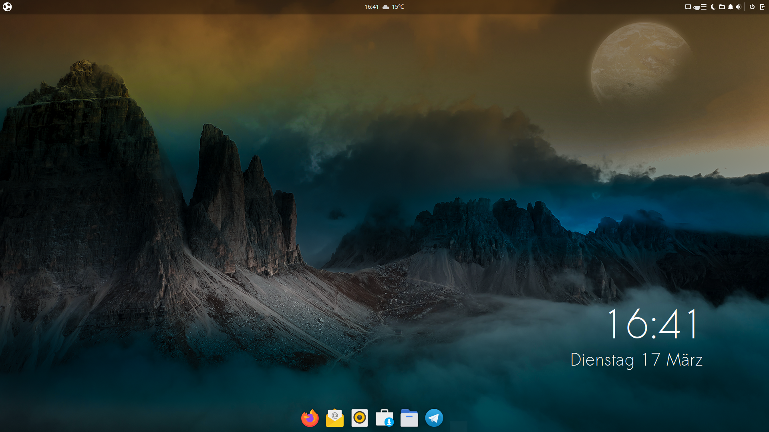Open notifications bell in panel
The image size is (769, 432).
pyautogui.click(x=731, y=7)
